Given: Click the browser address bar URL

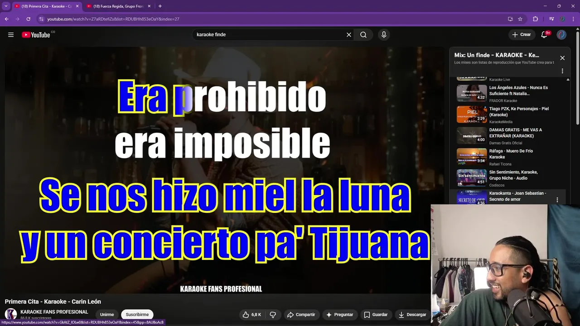Looking at the screenshot, I should click(113, 19).
